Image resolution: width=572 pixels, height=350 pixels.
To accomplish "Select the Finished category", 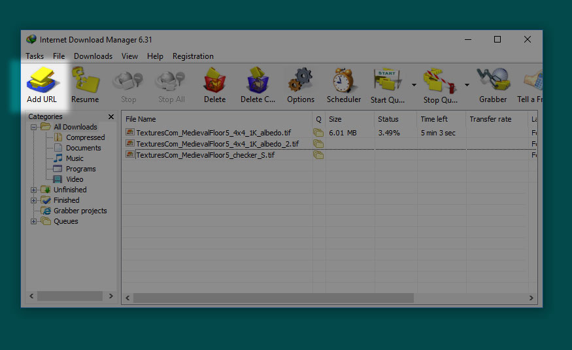I will (x=67, y=200).
